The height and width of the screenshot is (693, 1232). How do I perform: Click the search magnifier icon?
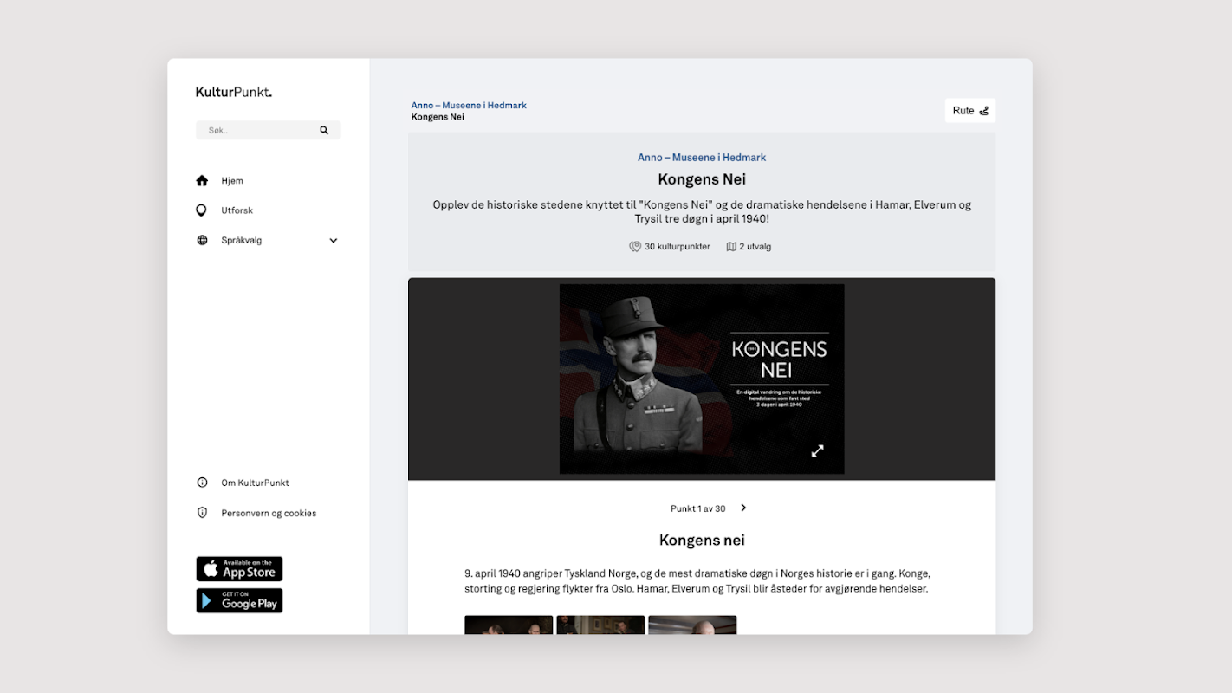pyautogui.click(x=324, y=131)
